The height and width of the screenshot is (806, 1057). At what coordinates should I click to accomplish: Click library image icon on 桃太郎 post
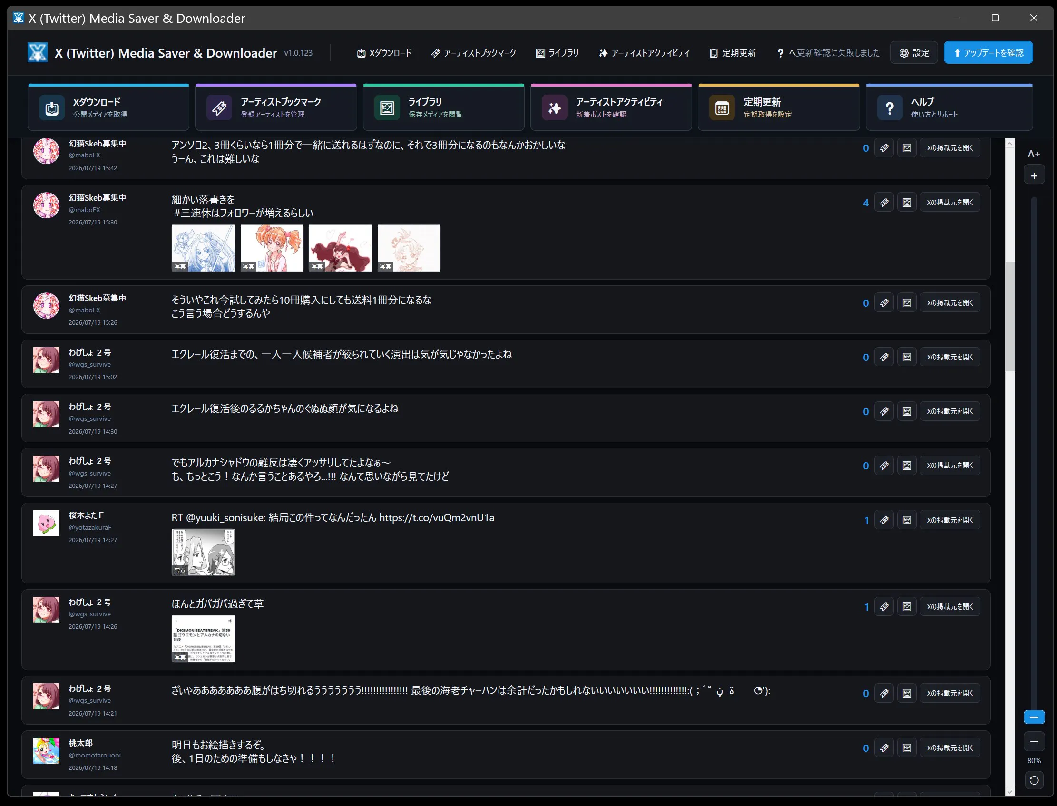click(x=907, y=748)
